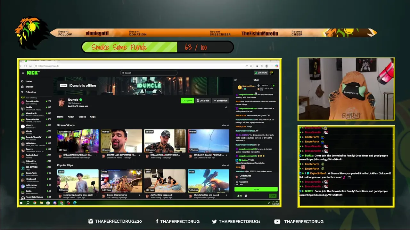
Task: Collapse the chat panel with arrow icon
Action: tap(235, 80)
